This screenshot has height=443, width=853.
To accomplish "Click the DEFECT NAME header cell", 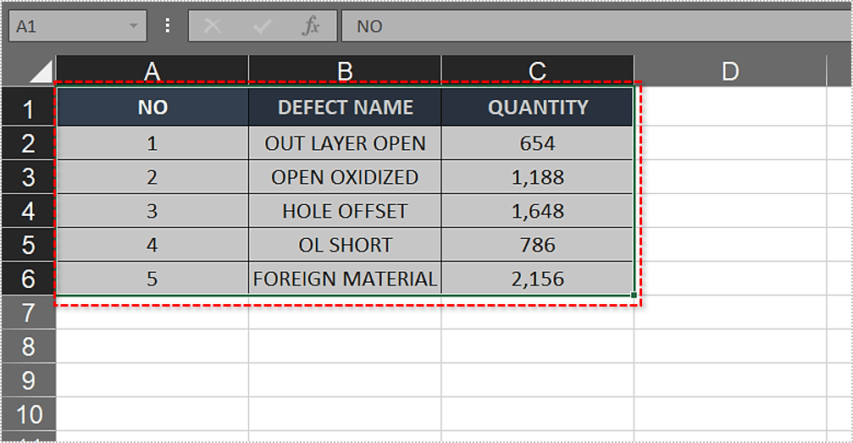I will 345,108.
